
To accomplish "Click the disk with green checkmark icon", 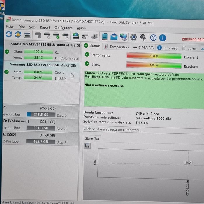I will [x=56, y=36].
